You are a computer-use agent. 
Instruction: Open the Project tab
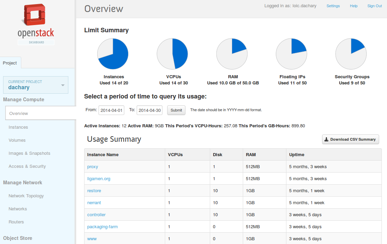pos(10,63)
